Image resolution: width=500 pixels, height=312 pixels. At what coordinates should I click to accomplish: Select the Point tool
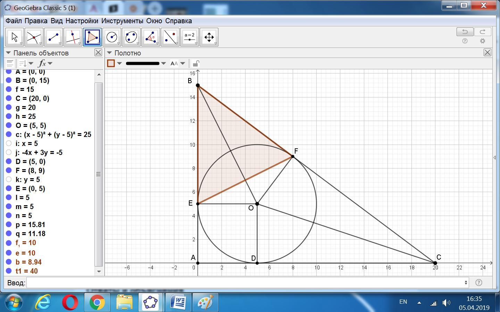click(x=34, y=37)
